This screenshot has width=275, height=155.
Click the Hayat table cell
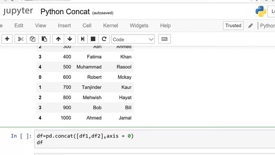click(x=125, y=98)
